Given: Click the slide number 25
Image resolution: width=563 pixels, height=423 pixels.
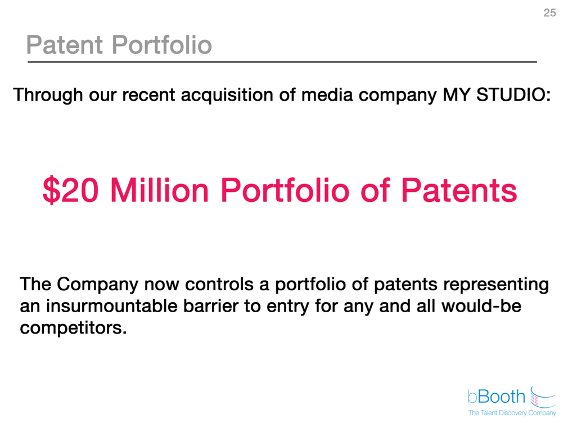Looking at the screenshot, I should (550, 13).
